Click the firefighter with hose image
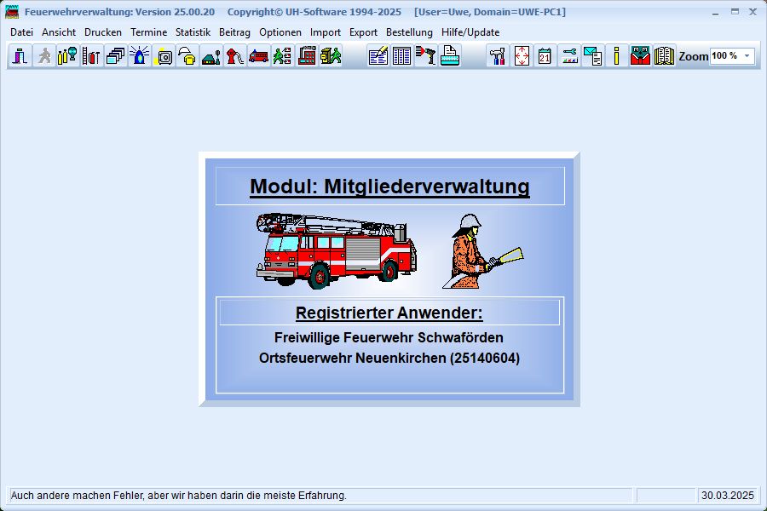Screen dimensions: 767x511 coord(482,251)
